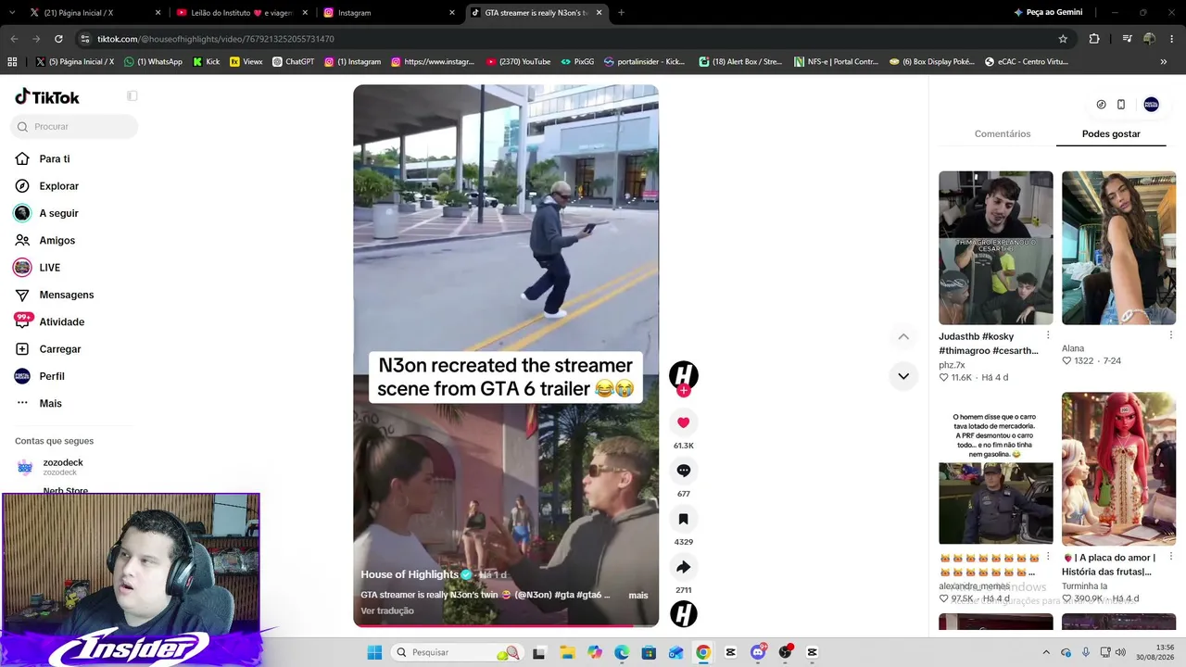Open Chrome media controls icon
The width and height of the screenshot is (1186, 667).
(1127, 39)
